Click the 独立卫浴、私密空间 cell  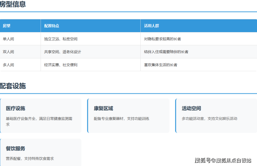tap(61, 39)
